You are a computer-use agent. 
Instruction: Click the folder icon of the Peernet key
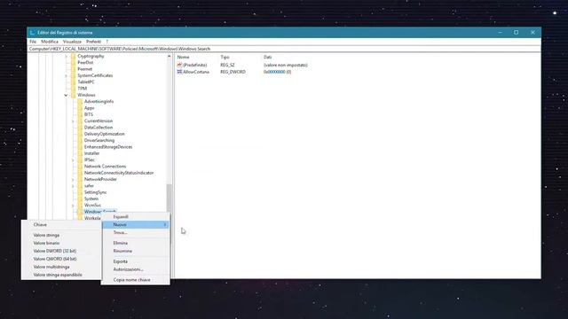74,69
